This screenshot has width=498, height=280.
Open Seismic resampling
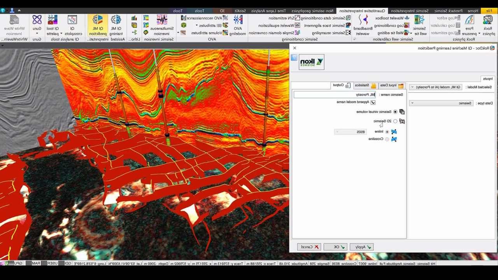tap(332, 33)
